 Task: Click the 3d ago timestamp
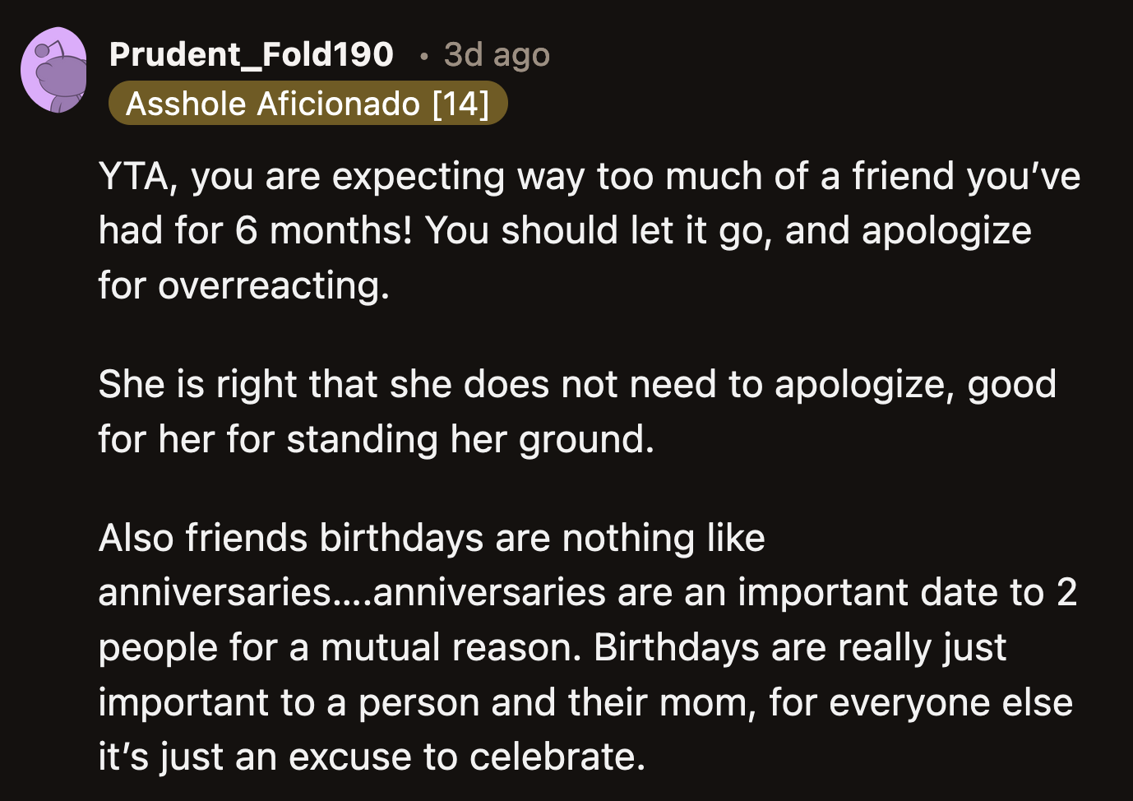pyautogui.click(x=495, y=53)
